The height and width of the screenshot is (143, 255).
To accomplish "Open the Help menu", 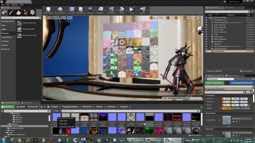I will tap(22, 5).
